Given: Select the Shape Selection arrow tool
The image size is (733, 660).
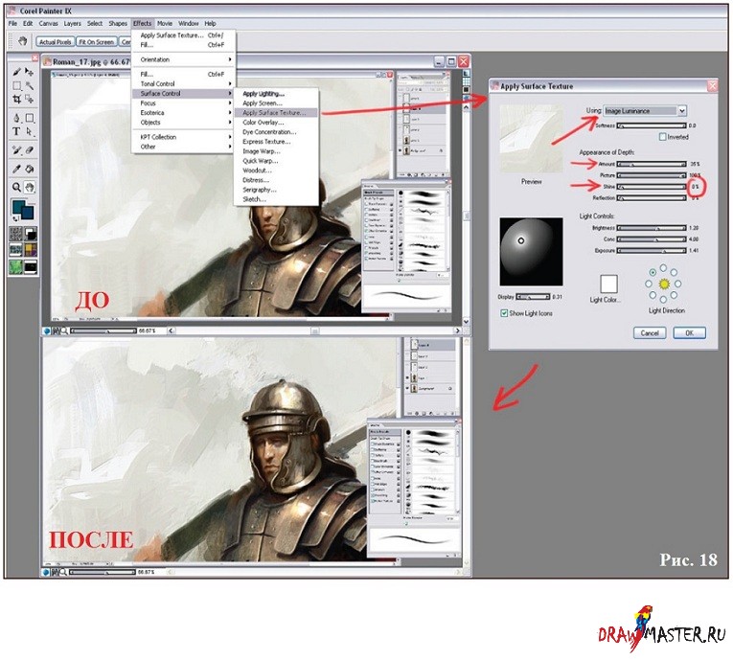Looking at the screenshot, I should click(30, 131).
